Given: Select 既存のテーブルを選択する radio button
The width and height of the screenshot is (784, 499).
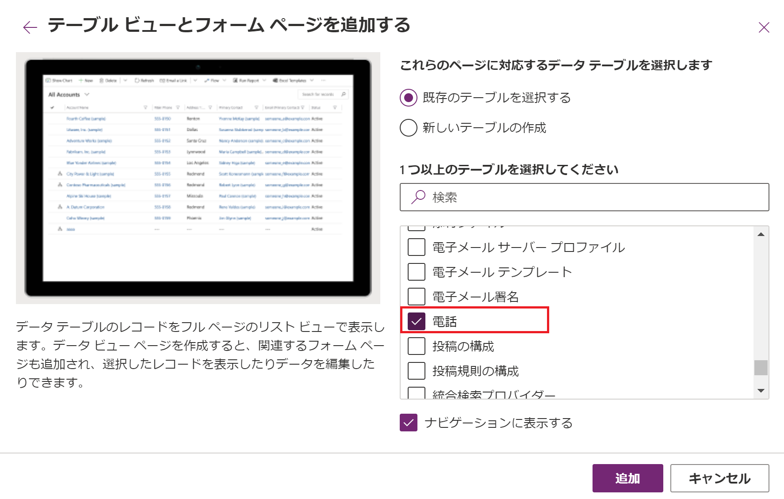Looking at the screenshot, I should pyautogui.click(x=409, y=98).
